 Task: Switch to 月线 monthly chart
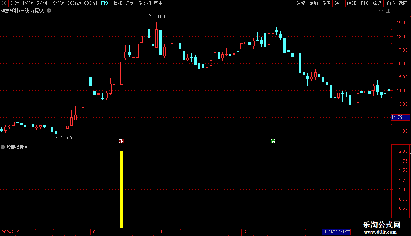[x=130, y=3]
